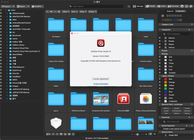Open the Import menu in the toolbar
This screenshot has width=194, height=140.
[x=8, y=6]
